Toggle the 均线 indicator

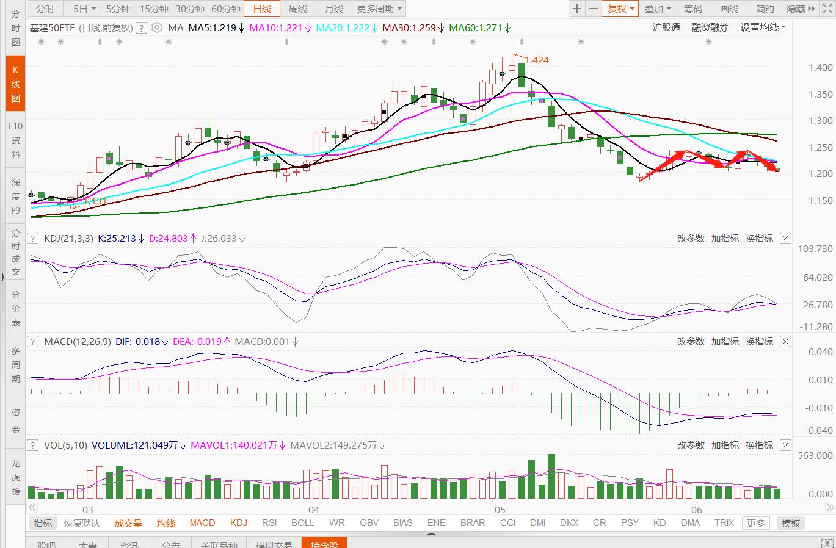click(166, 523)
